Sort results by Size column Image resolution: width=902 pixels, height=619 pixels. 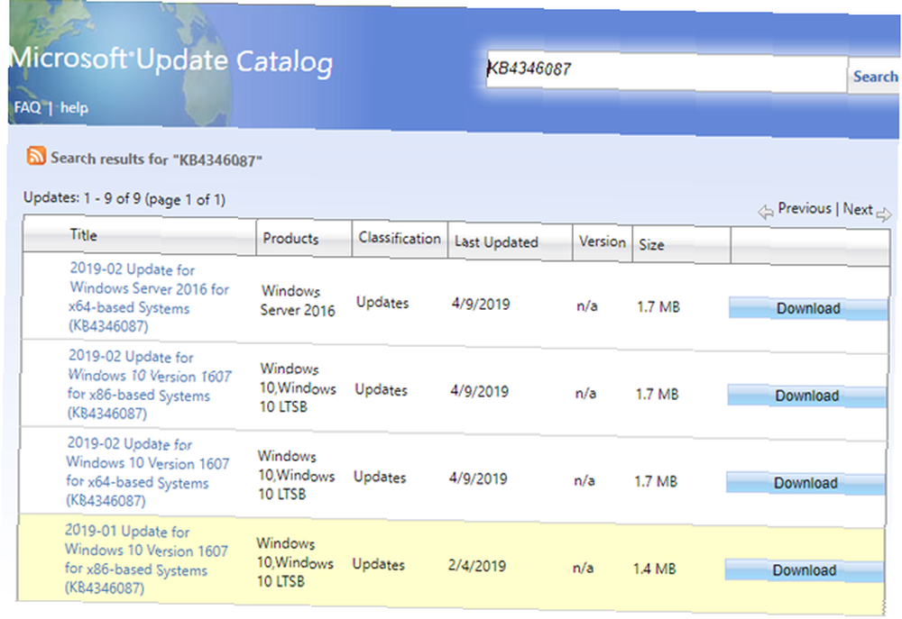651,245
